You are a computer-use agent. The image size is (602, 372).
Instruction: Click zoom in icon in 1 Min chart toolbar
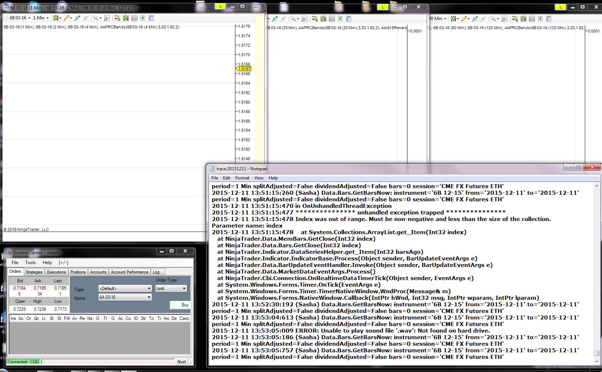point(77,18)
